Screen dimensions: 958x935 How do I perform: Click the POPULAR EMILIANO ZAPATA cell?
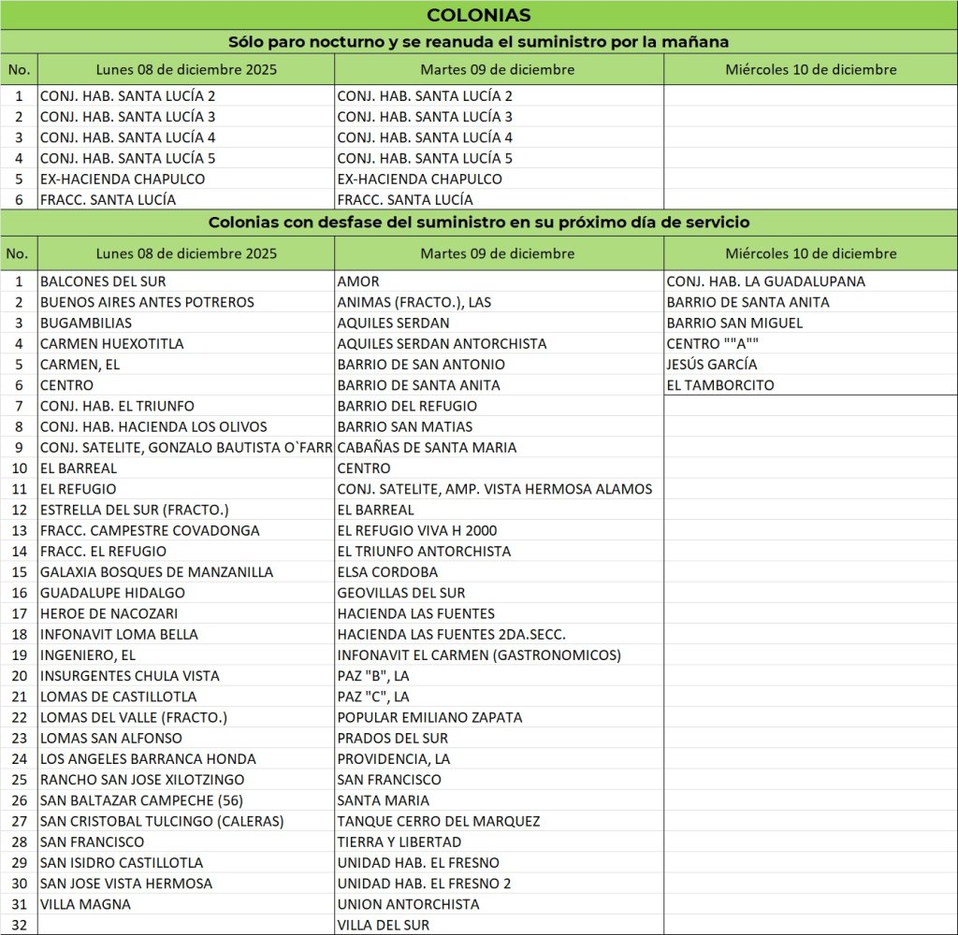pos(429,717)
